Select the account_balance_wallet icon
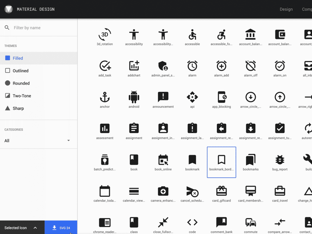The image size is (312, 234). tap(280, 34)
